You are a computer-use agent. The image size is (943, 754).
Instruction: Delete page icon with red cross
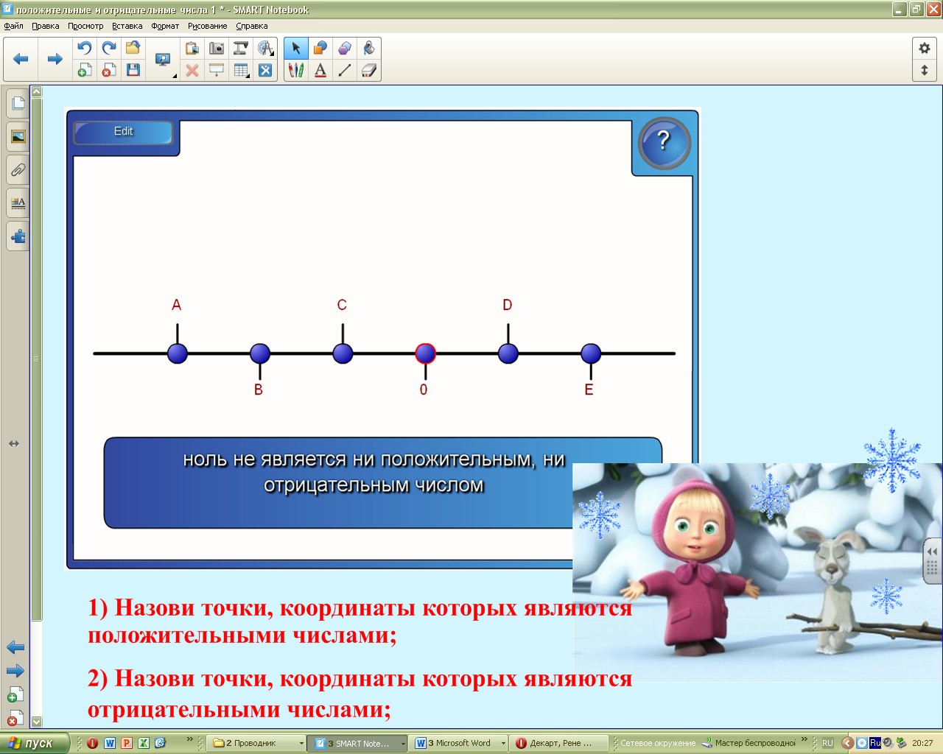click(x=109, y=70)
